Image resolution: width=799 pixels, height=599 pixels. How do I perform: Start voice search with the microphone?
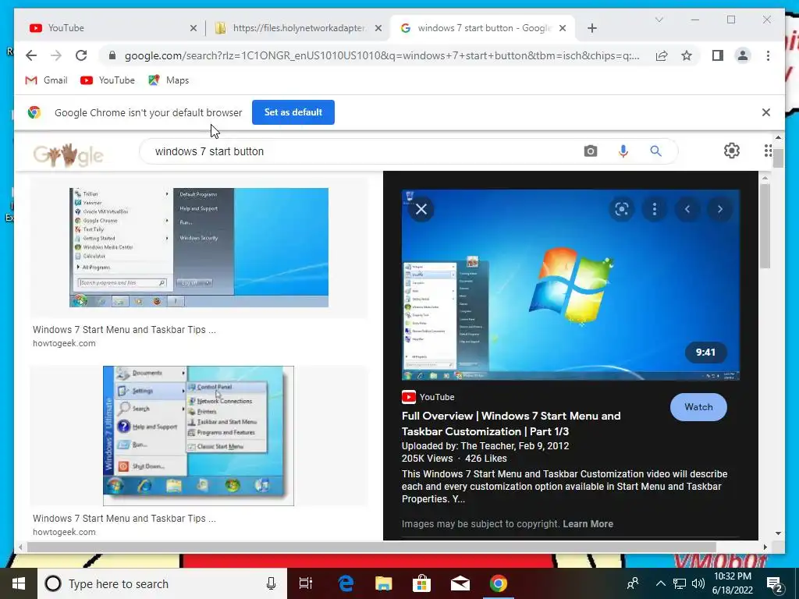point(623,151)
